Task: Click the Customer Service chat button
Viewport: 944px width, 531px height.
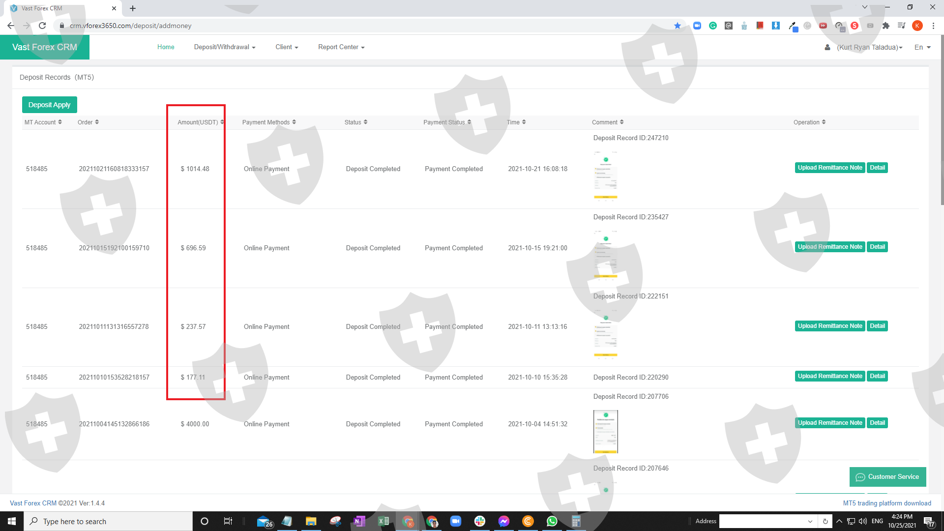Action: (x=887, y=477)
